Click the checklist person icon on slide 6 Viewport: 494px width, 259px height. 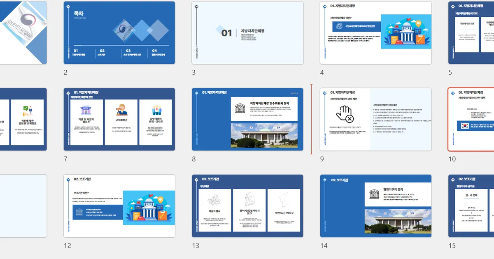[27, 110]
